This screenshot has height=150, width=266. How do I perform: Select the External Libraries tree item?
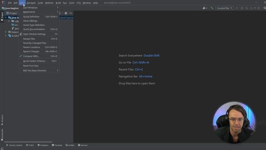click(x=13, y=32)
